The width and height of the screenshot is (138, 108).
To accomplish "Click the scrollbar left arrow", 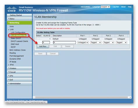I will click(x=34, y=97).
